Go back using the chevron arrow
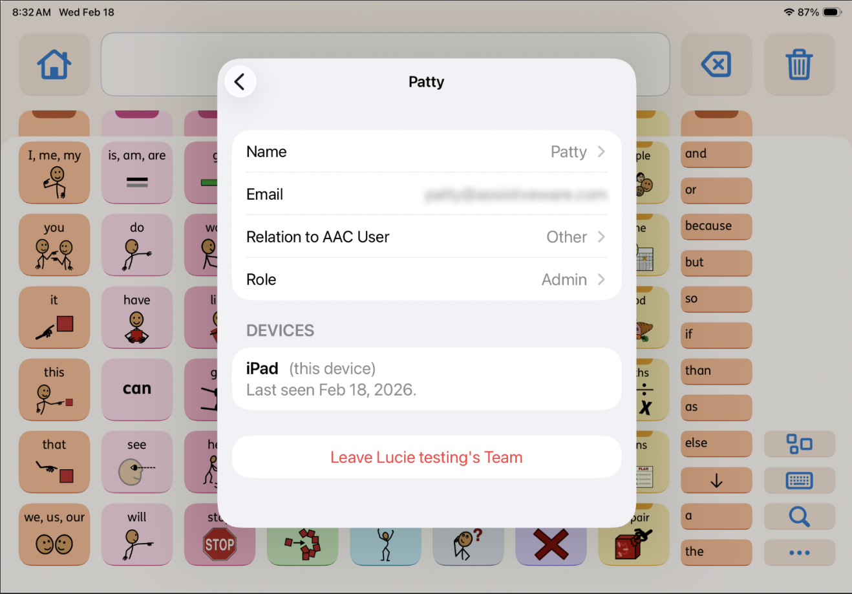852x594 pixels. pyautogui.click(x=240, y=82)
